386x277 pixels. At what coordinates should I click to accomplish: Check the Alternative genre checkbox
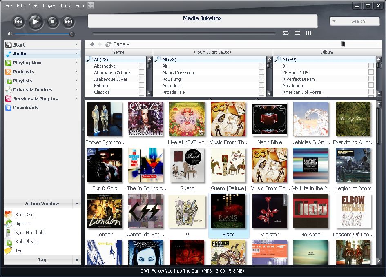pyautogui.click(x=141, y=65)
